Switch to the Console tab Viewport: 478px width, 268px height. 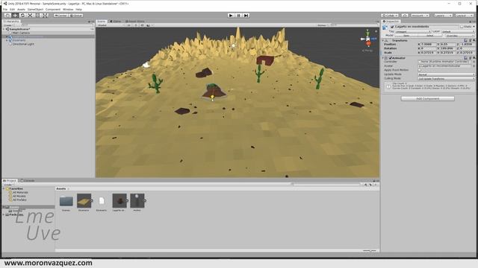click(28, 180)
